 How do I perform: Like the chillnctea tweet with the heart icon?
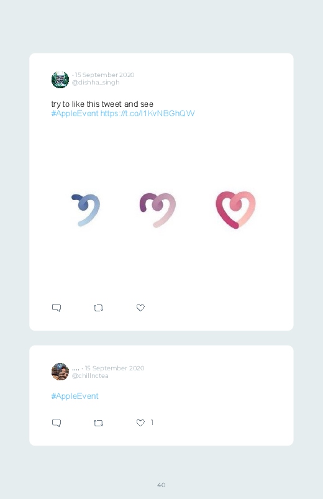(x=140, y=423)
